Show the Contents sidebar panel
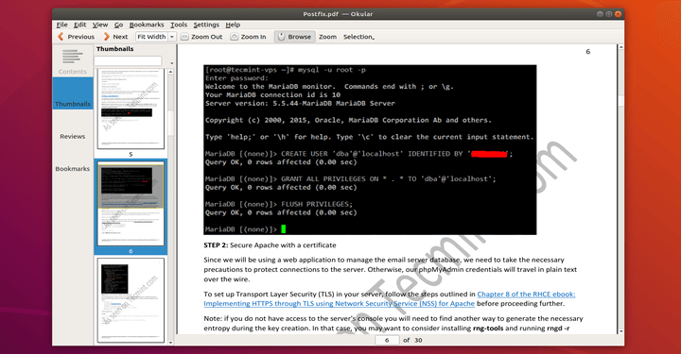The width and height of the screenshot is (681, 354). pos(73,61)
